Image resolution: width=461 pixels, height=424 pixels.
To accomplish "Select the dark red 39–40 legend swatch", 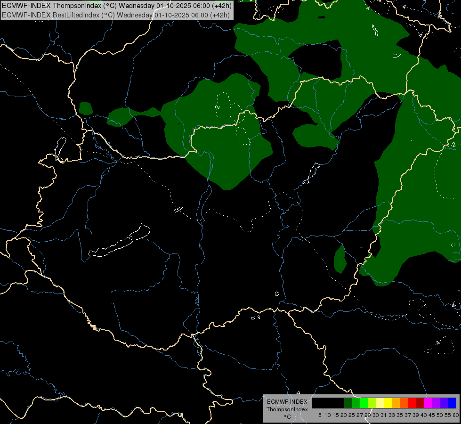I will (x=420, y=403).
